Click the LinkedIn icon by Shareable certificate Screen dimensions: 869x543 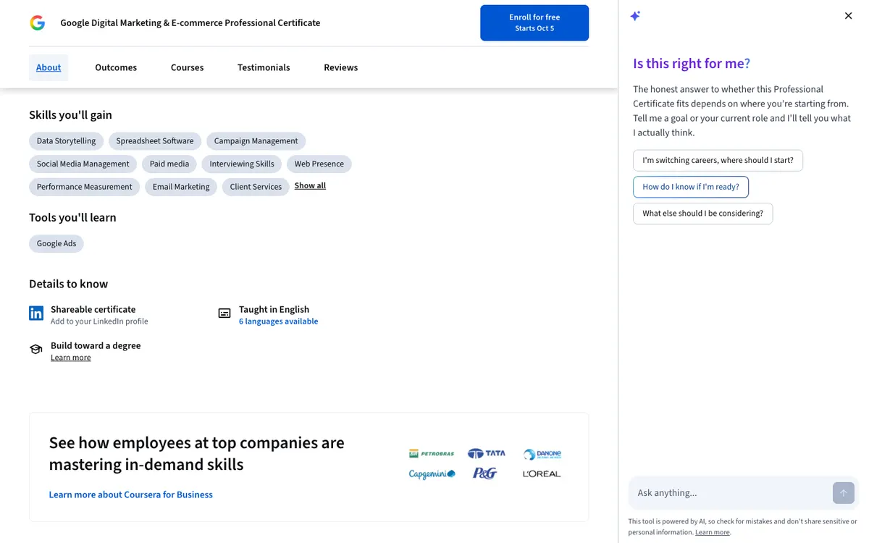pyautogui.click(x=36, y=313)
